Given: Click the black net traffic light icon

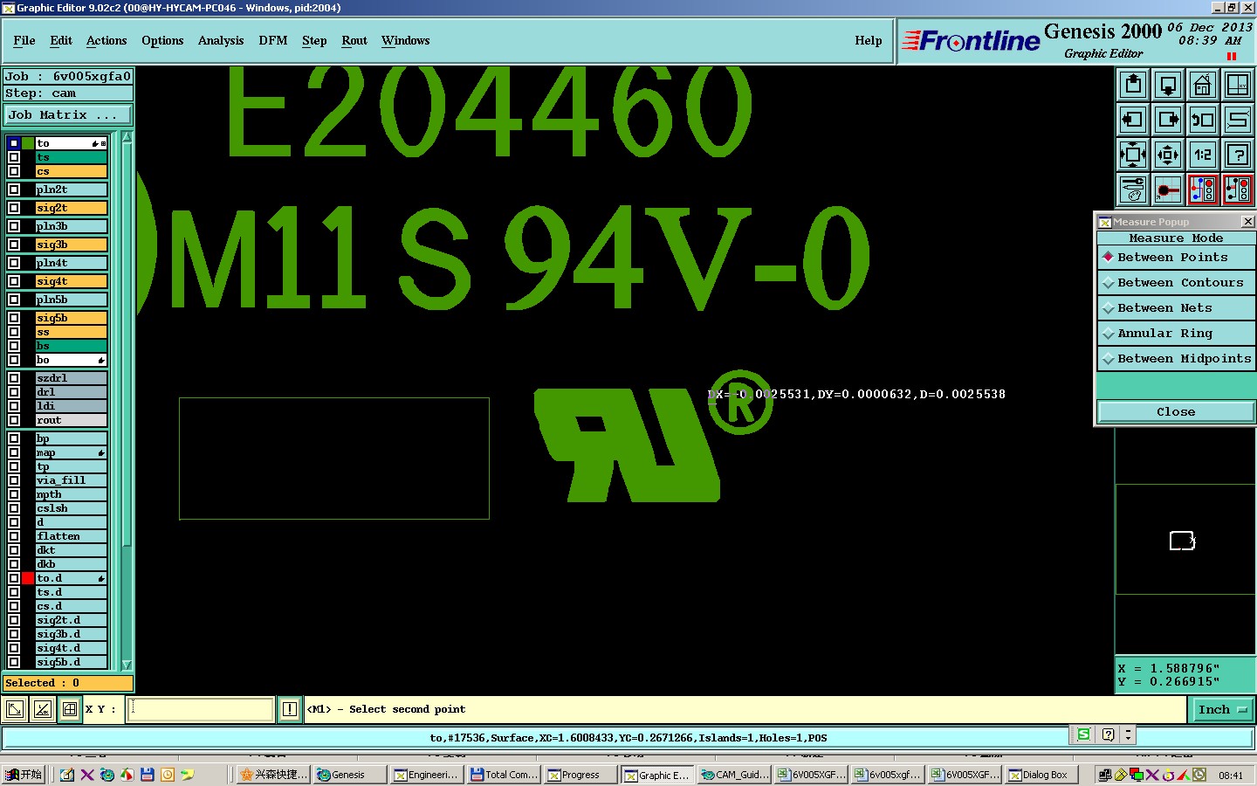Looking at the screenshot, I should tap(1238, 190).
